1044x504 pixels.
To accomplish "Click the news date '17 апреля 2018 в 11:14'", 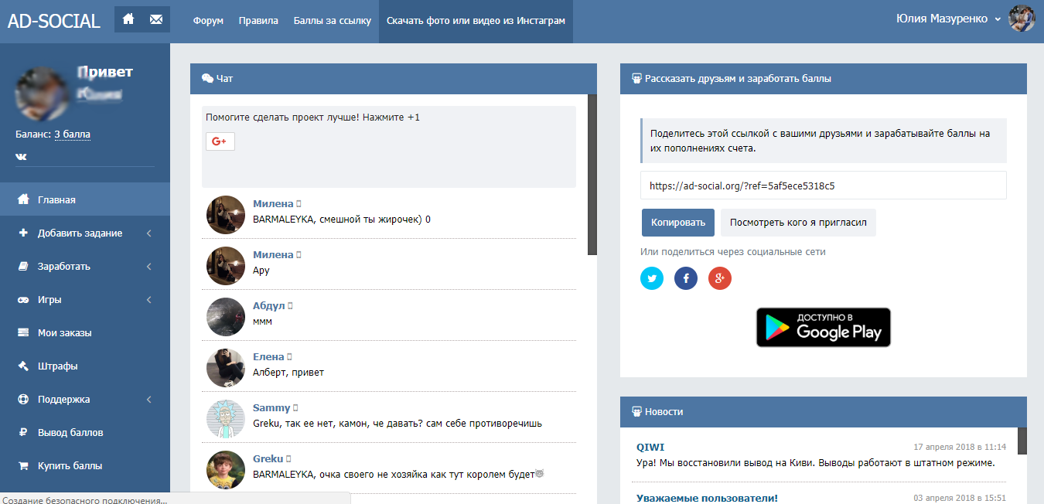I will pos(960,448).
